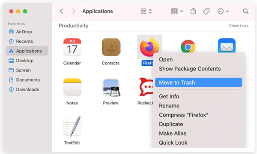Screen dimensions: 257x154
Task: Open the More actions ellipsis icon
Action: pos(221,11)
